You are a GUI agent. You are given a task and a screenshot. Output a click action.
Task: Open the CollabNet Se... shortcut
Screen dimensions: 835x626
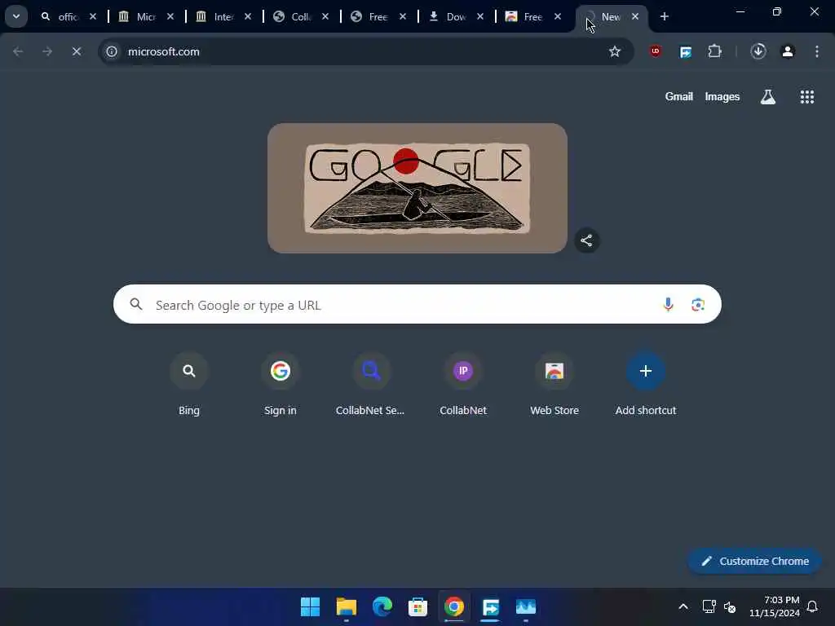click(371, 385)
